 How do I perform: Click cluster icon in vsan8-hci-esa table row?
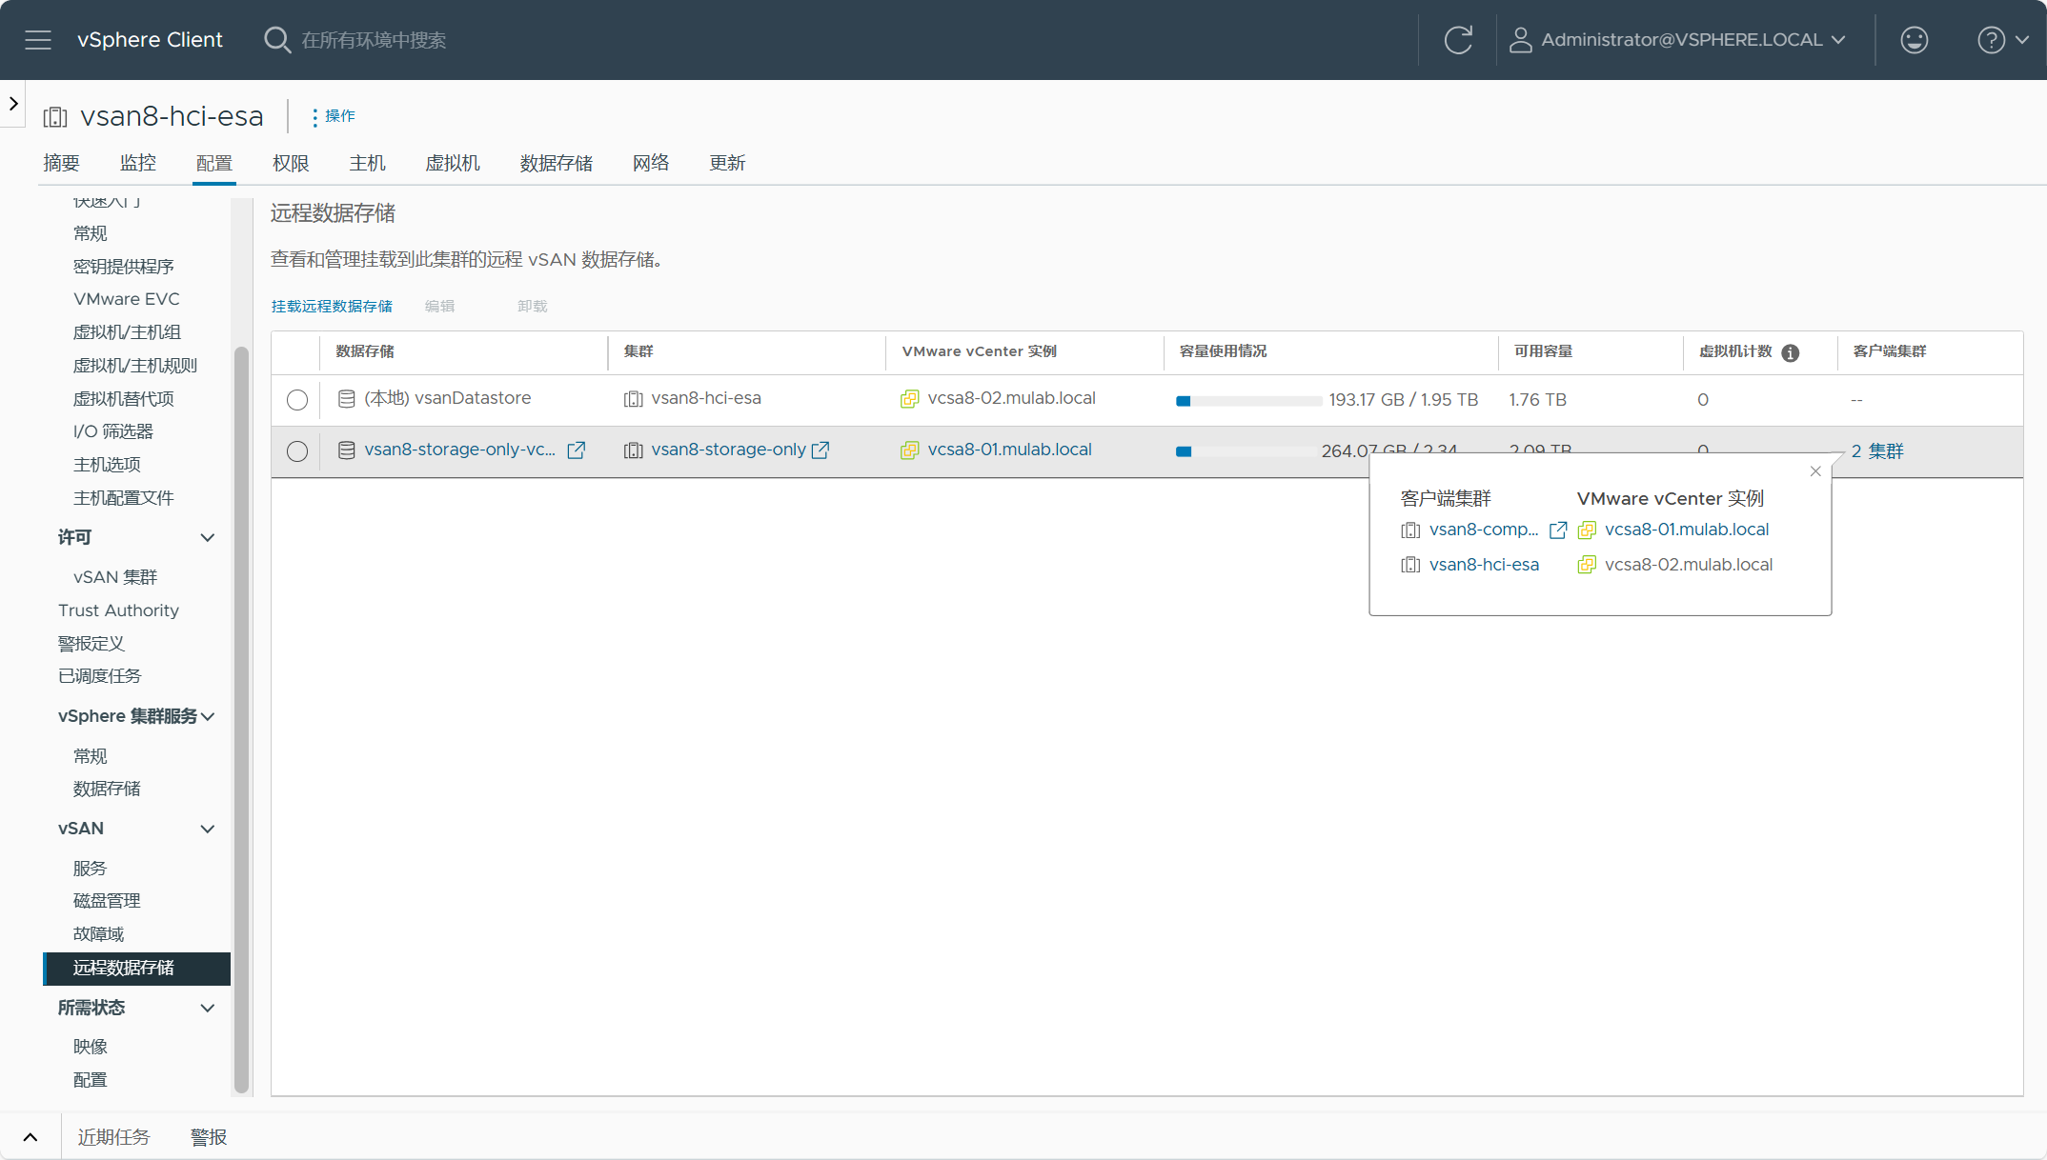click(633, 399)
